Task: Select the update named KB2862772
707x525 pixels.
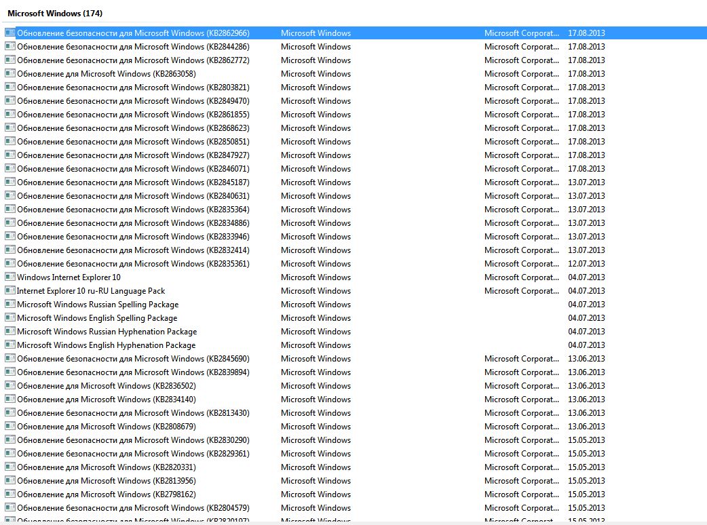Action: point(133,60)
